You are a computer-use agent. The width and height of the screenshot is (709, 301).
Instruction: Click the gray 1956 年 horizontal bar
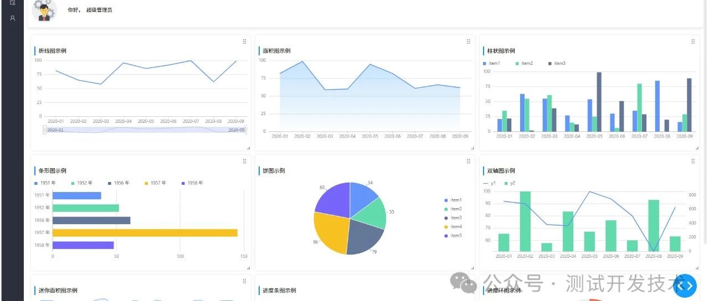91,220
